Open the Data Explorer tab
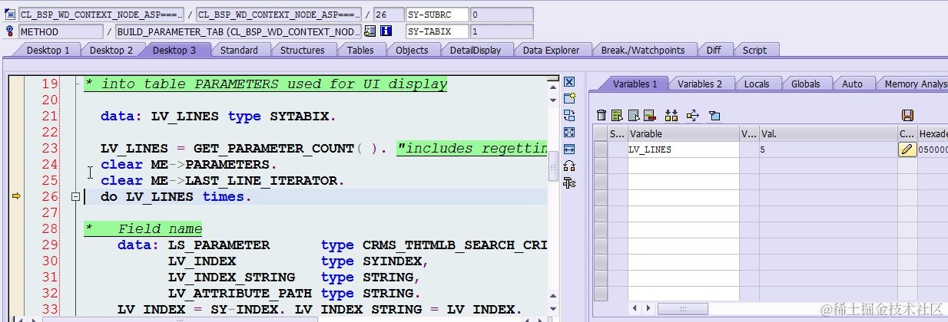 (x=551, y=50)
